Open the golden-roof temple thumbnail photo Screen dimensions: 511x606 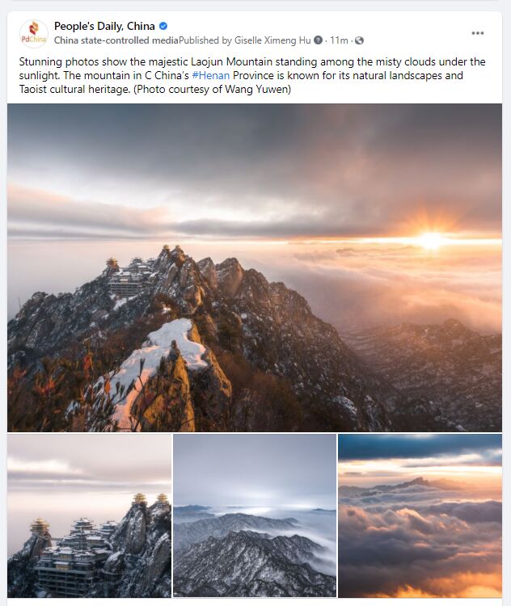click(90, 516)
